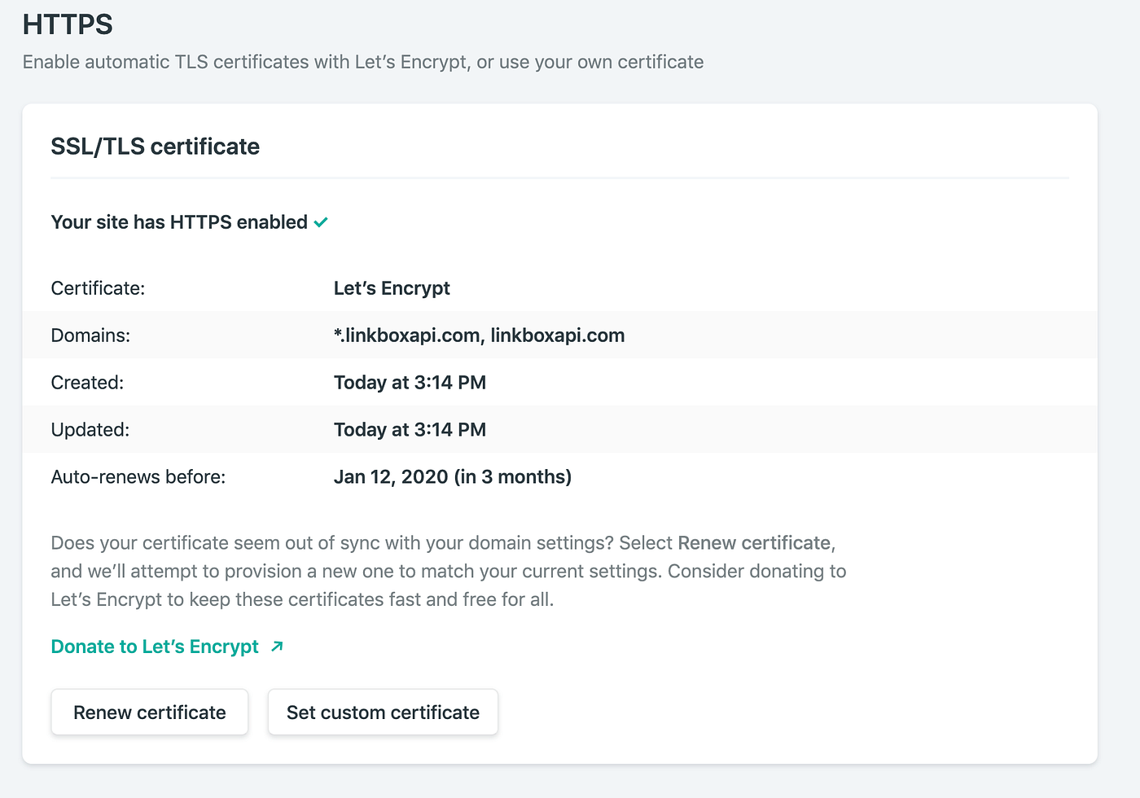This screenshot has width=1140, height=798.
Task: Click the Set custom certificate button
Action: 383,712
